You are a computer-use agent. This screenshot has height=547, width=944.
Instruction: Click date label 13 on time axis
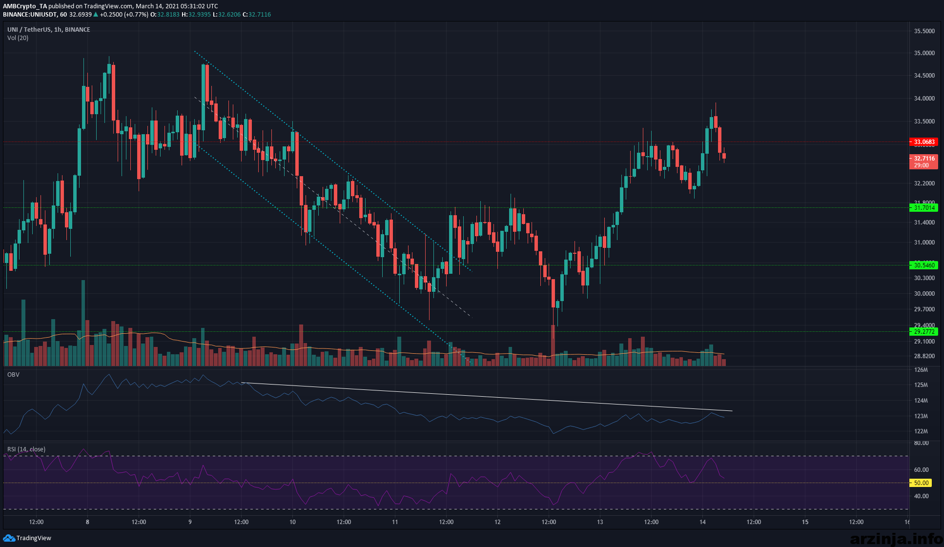pyautogui.click(x=600, y=522)
